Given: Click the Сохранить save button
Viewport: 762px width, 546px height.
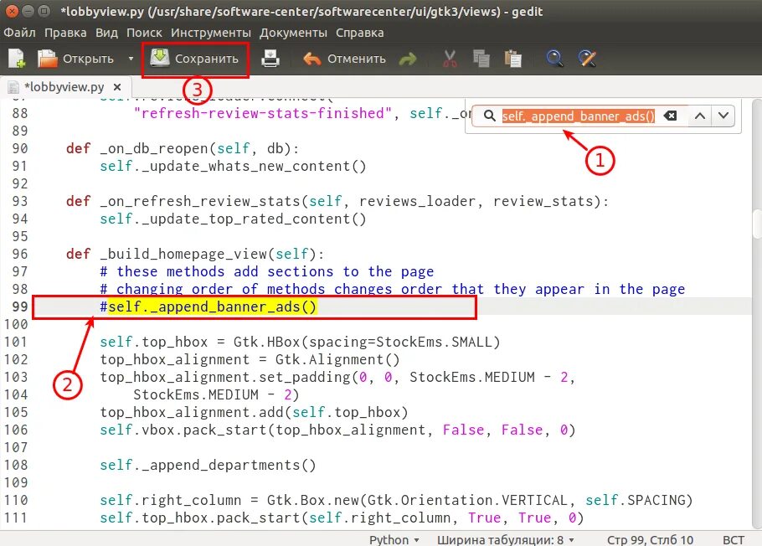Looking at the screenshot, I should pyautogui.click(x=194, y=59).
